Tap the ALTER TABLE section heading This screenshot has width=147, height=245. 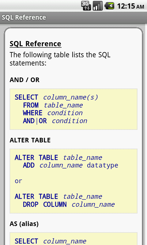click(30, 140)
